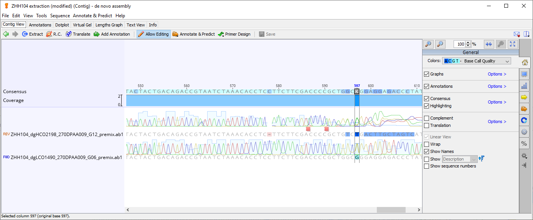Viewport: 533px width, 220px height.
Task: Increase zoom percent with up stepper
Action: click(x=468, y=43)
